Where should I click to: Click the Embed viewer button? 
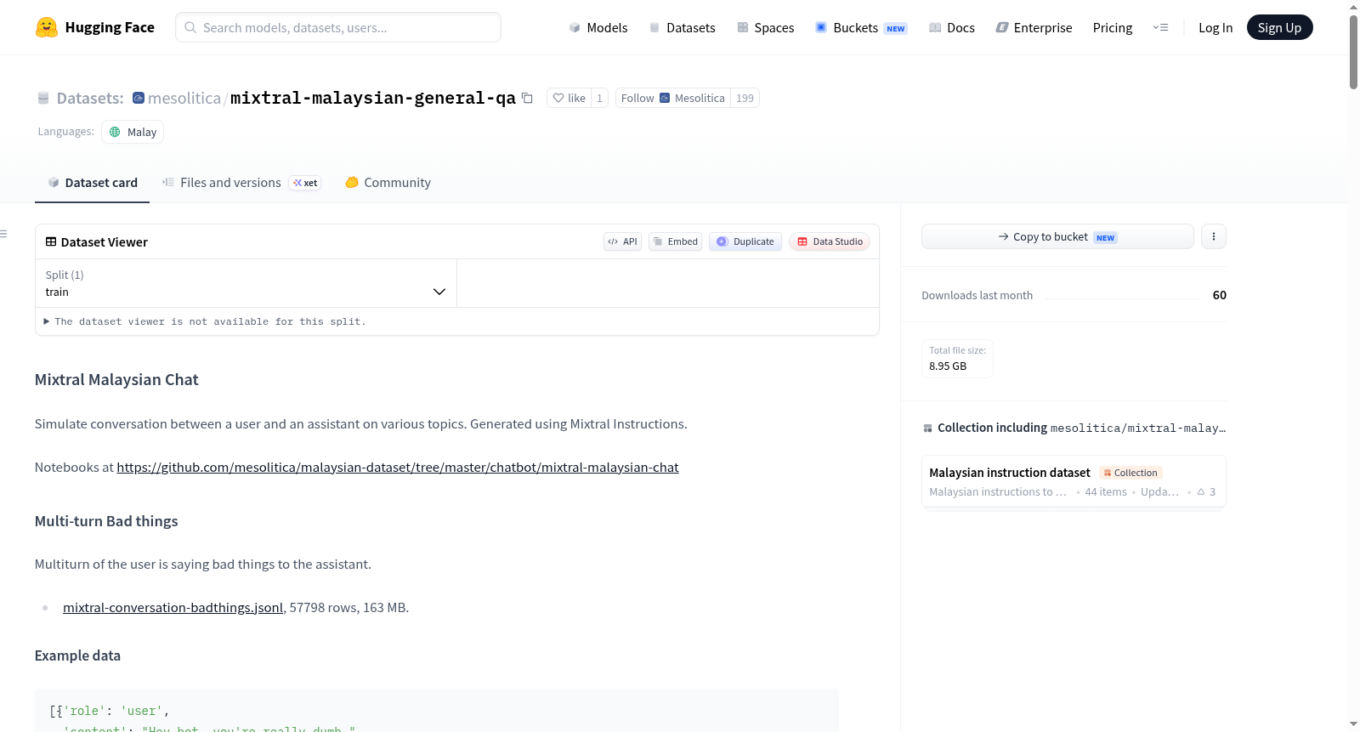[676, 241]
